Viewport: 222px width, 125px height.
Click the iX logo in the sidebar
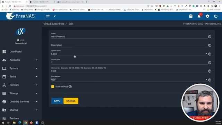(21, 31)
